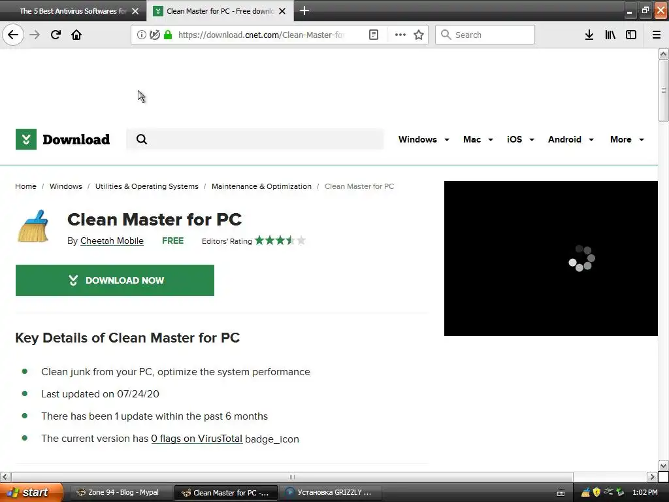Viewport: 669px width, 502px height.
Task: Expand the More dropdown menu
Action: pos(627,140)
